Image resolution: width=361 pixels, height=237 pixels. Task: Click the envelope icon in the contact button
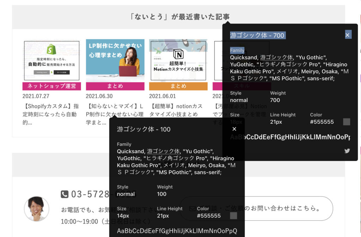192,208
